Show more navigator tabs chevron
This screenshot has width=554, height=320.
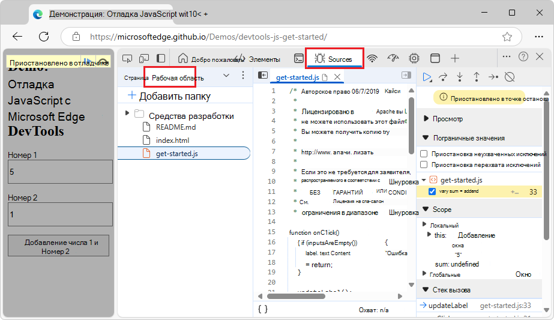[x=226, y=75]
